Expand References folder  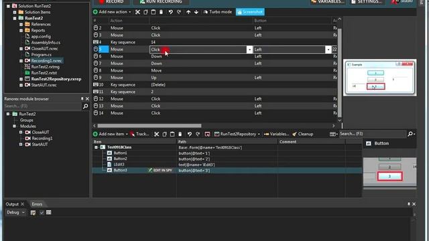click(21, 24)
